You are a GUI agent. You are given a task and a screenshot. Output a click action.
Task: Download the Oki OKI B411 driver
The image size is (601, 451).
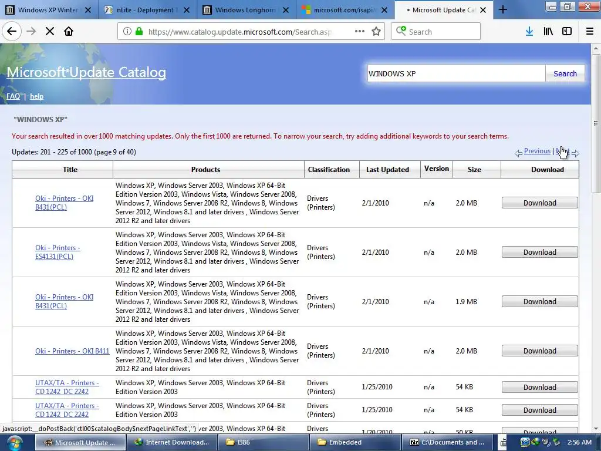coord(540,351)
